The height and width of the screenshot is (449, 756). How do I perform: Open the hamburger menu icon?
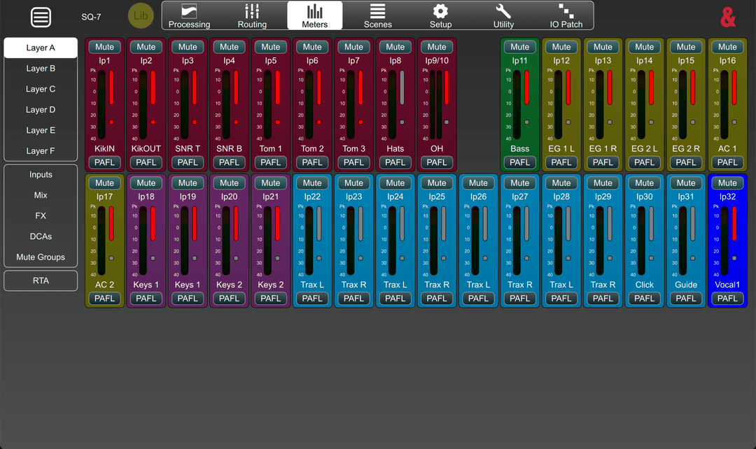pyautogui.click(x=41, y=17)
